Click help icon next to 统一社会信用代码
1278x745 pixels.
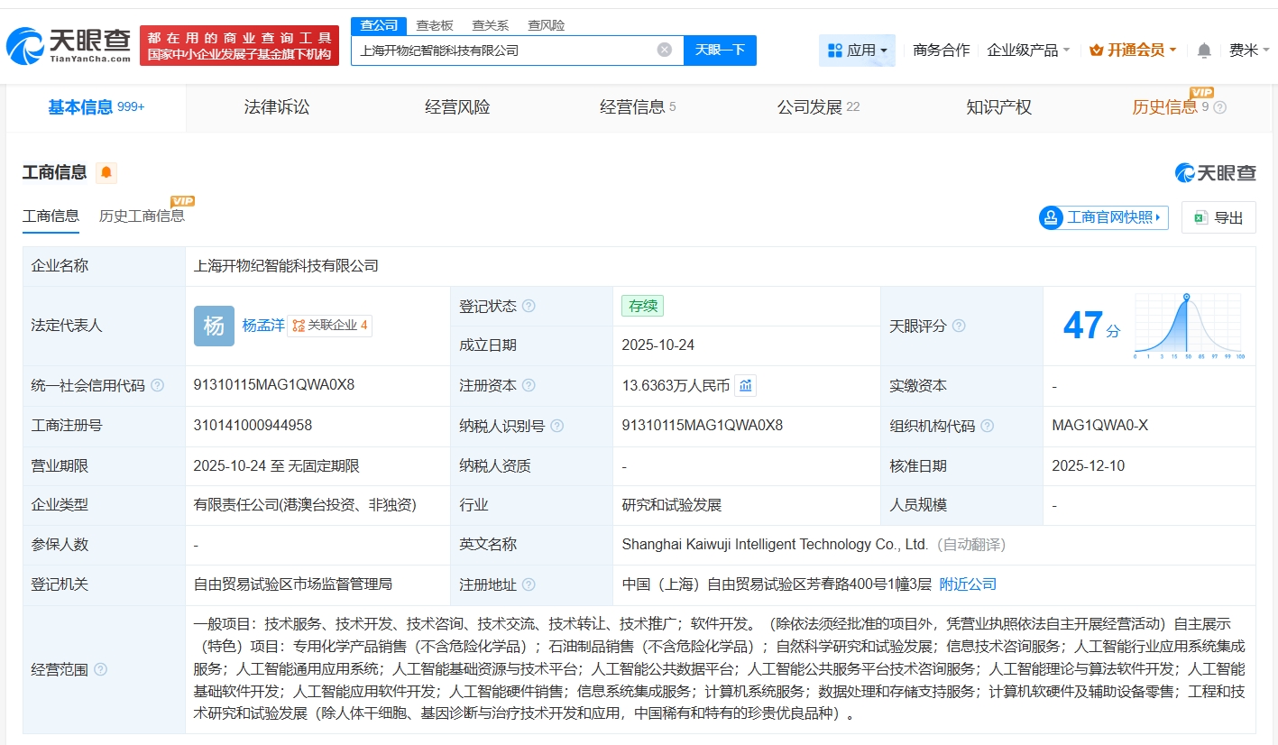click(x=158, y=386)
